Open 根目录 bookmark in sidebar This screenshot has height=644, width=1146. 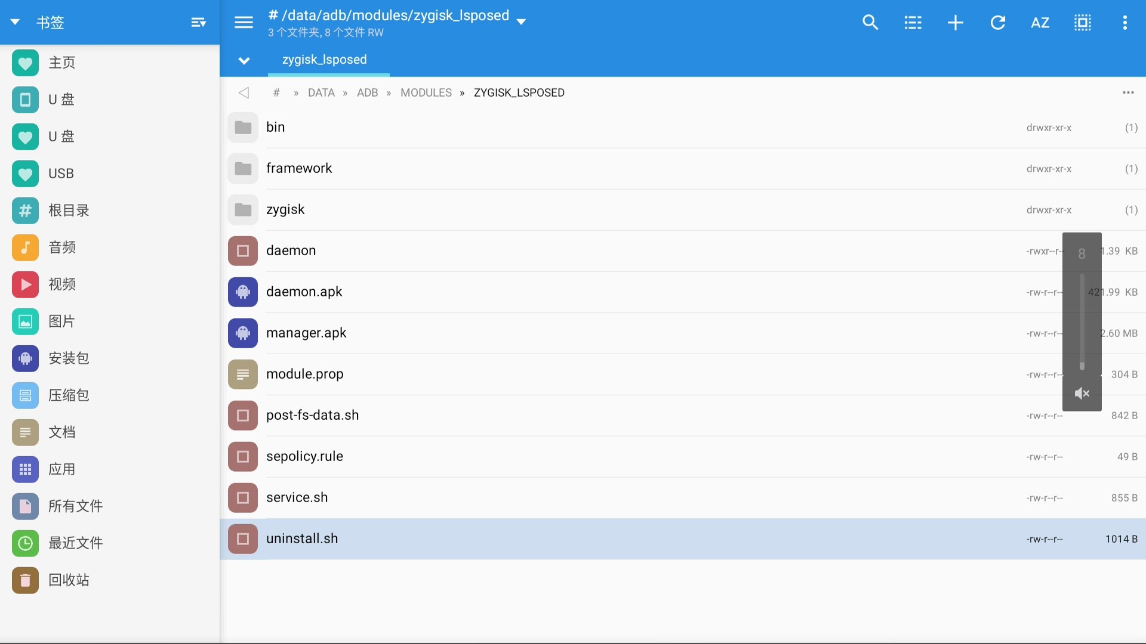[x=68, y=210]
